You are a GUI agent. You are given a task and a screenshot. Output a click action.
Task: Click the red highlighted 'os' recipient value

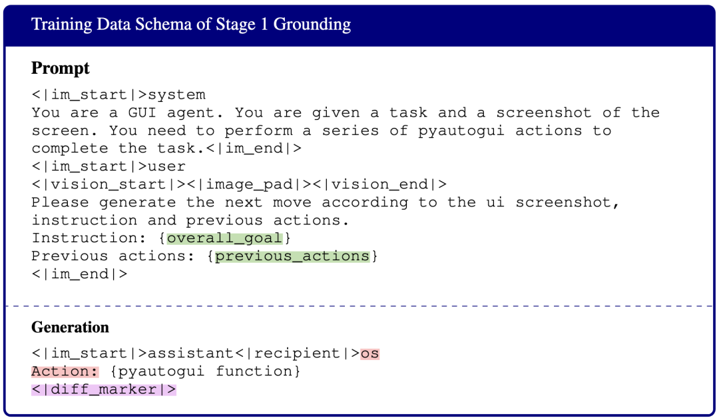click(x=369, y=353)
